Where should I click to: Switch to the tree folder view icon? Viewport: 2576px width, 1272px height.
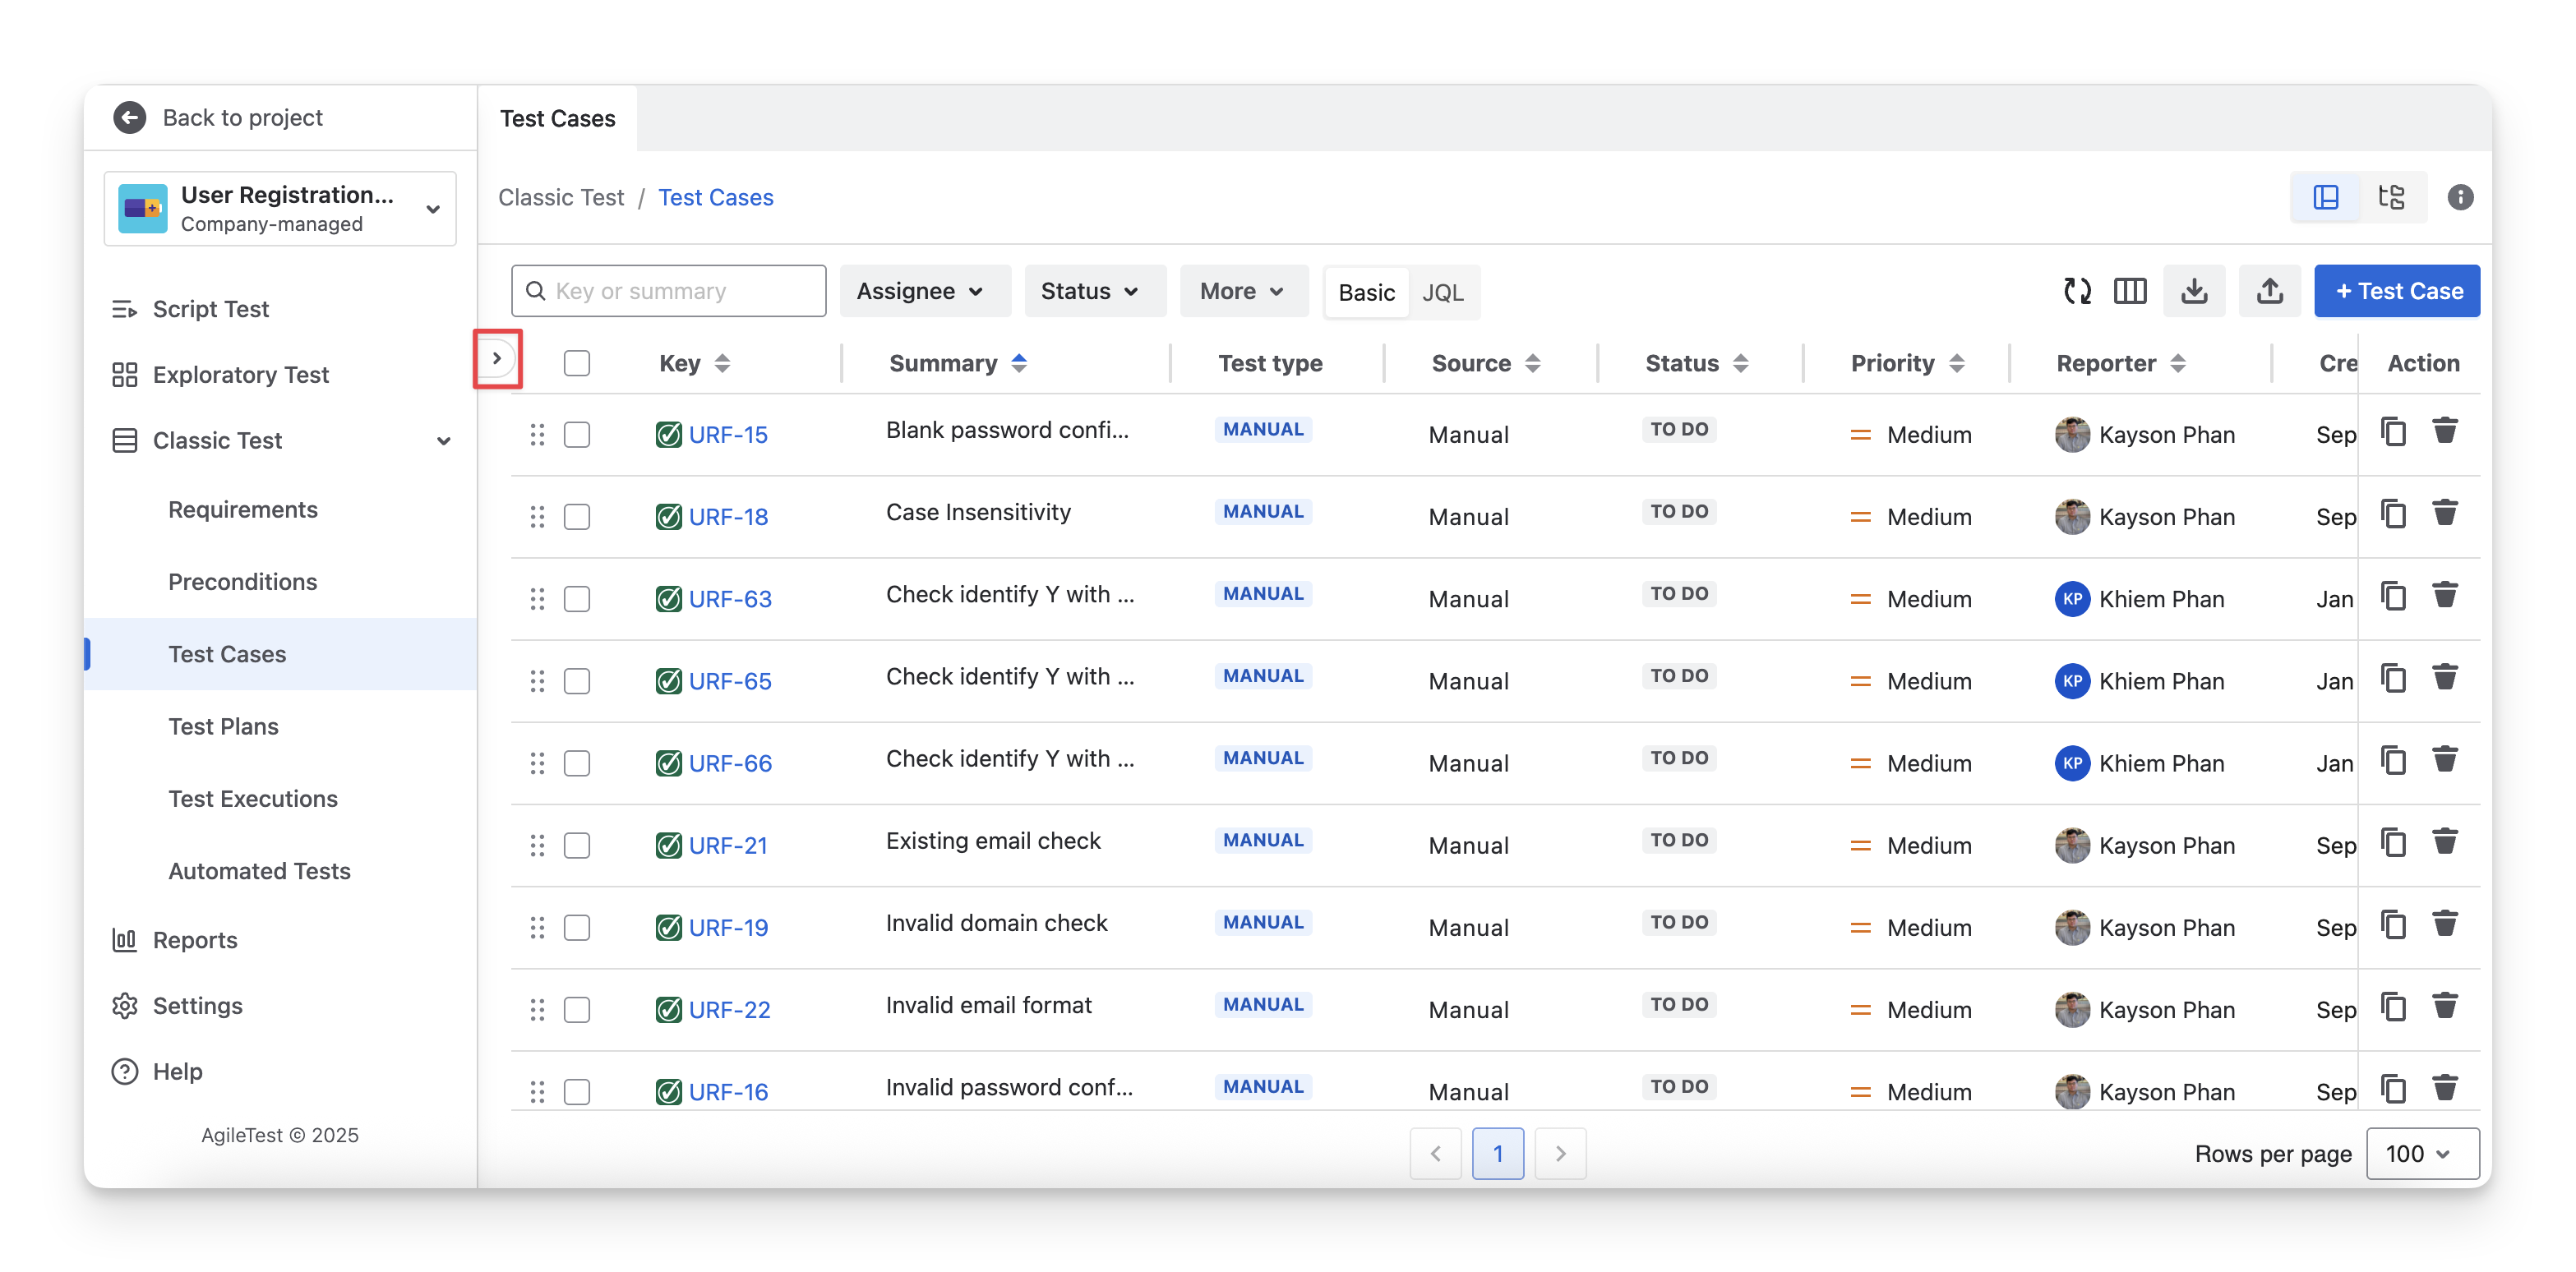[2391, 197]
